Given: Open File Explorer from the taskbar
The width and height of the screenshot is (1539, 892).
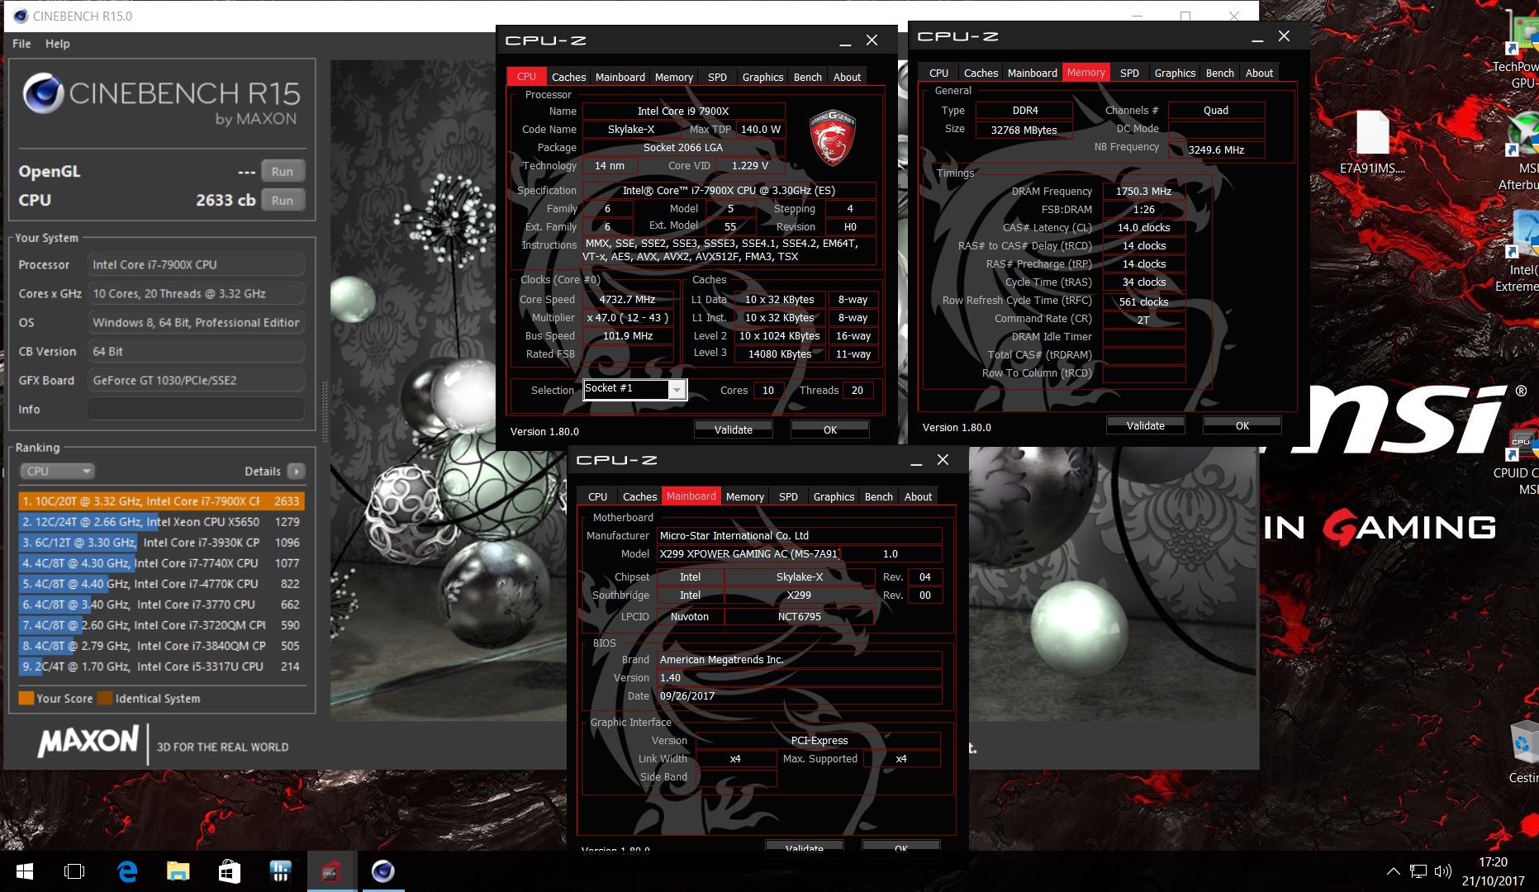Looking at the screenshot, I should (x=178, y=871).
